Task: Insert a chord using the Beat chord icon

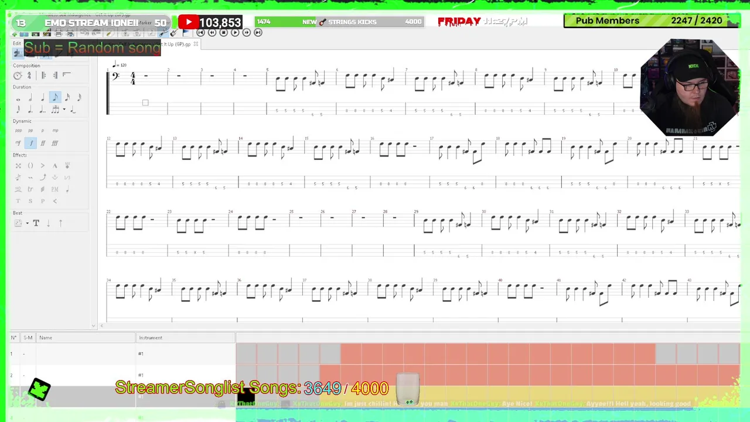Action: [18, 223]
